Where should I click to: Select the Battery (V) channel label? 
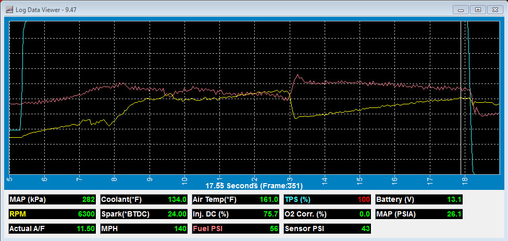coord(395,200)
